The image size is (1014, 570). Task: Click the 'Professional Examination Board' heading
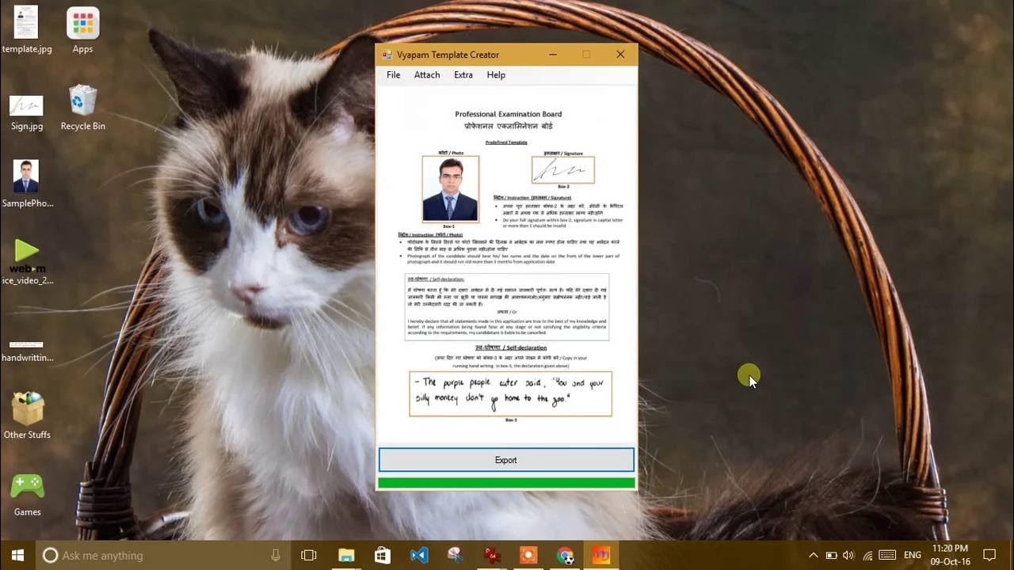509,114
